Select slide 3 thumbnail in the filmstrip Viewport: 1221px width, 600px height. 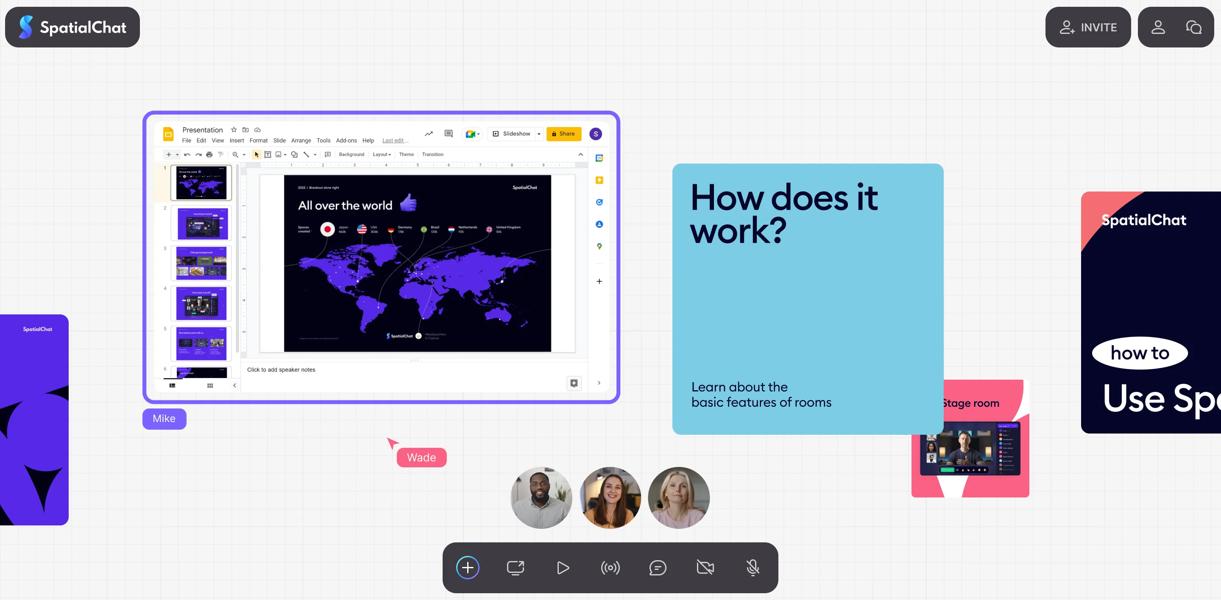click(201, 263)
